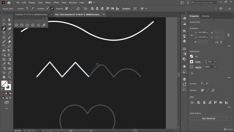Choose the Star tool in floating panel
The height and width of the screenshot is (132, 234).
pyautogui.click(x=38, y=25)
